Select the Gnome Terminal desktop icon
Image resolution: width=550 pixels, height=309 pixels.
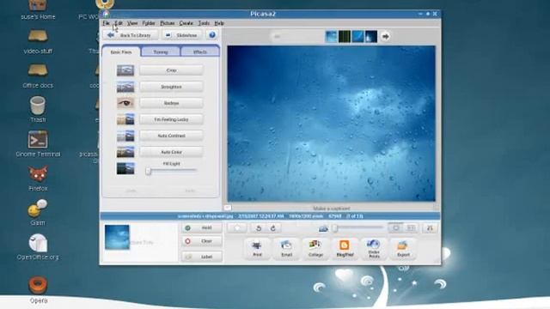pyautogui.click(x=38, y=144)
